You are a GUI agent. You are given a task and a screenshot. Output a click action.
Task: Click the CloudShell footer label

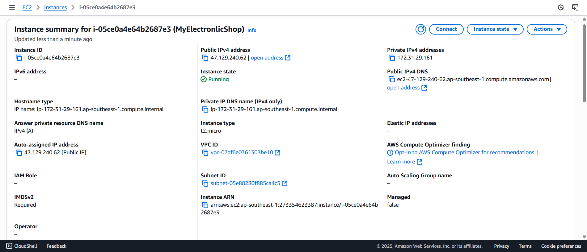[x=26, y=246]
